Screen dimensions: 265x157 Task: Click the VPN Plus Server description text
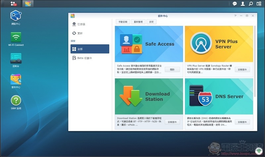(209, 69)
